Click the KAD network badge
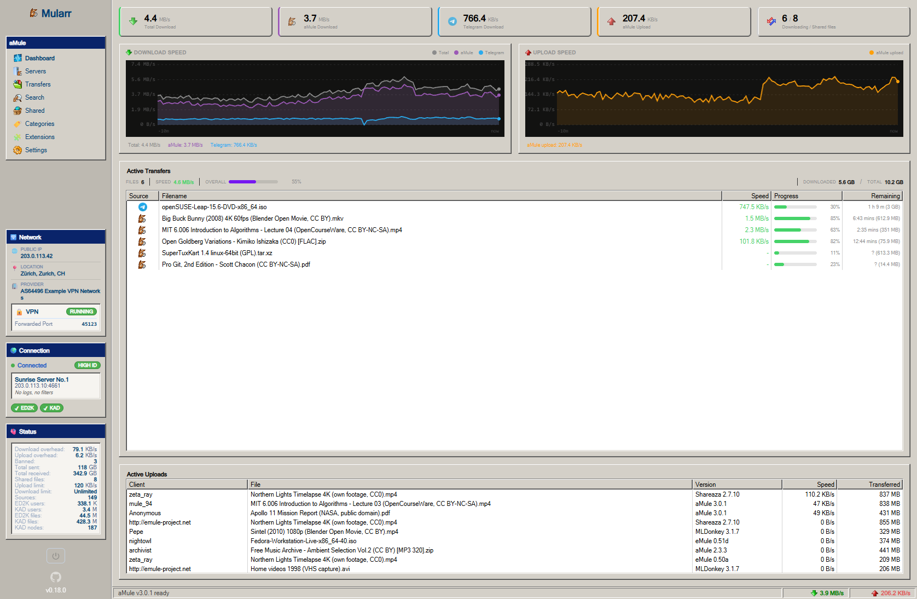This screenshot has height=599, width=917. coord(52,408)
